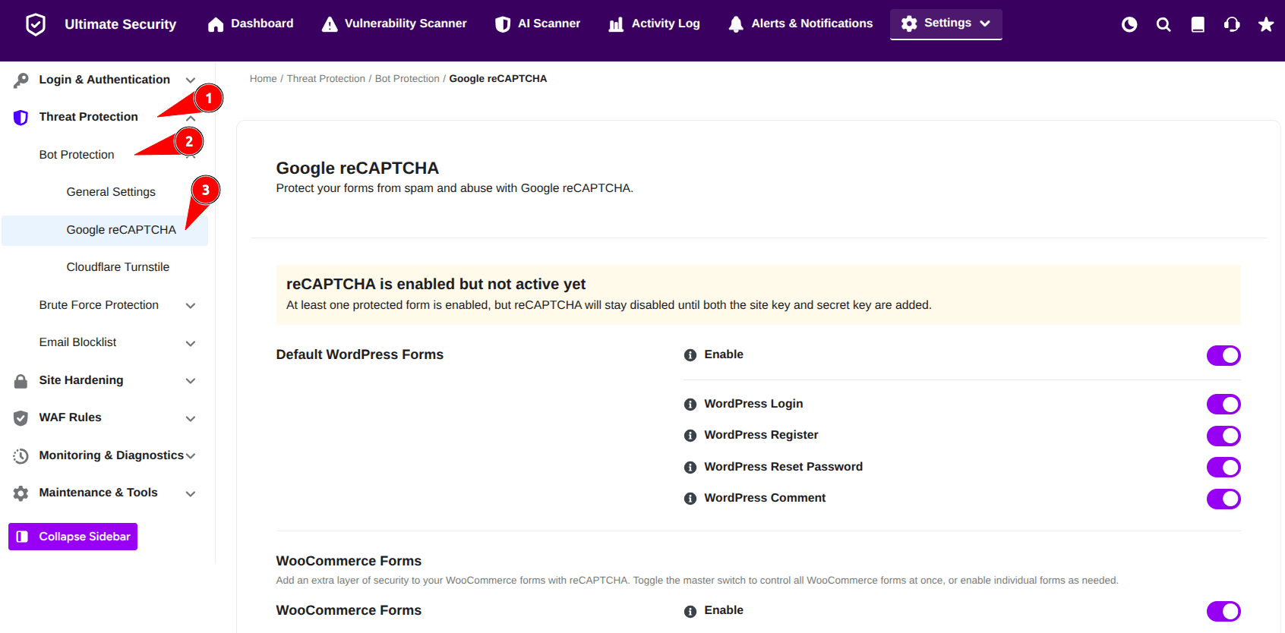Click Ultimate Security brand title
This screenshot has width=1285, height=633.
point(120,24)
